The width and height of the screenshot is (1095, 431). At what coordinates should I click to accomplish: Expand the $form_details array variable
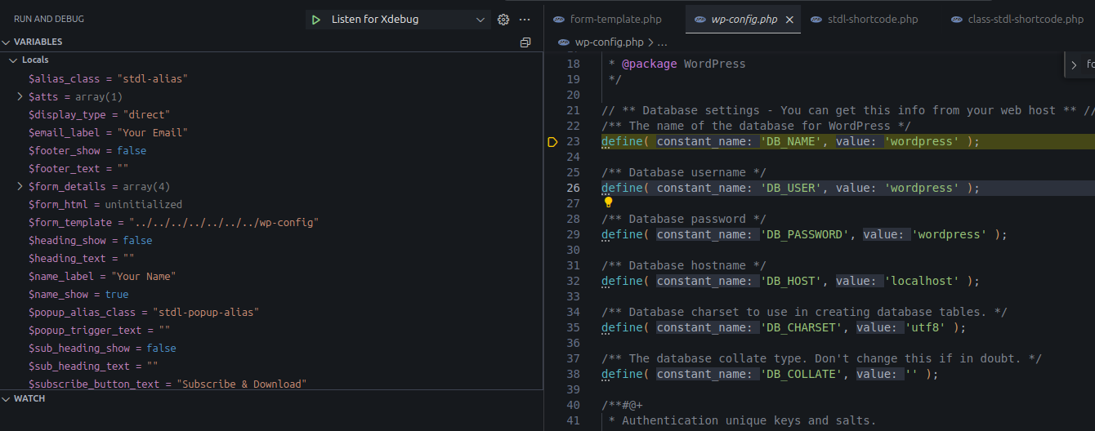click(20, 187)
